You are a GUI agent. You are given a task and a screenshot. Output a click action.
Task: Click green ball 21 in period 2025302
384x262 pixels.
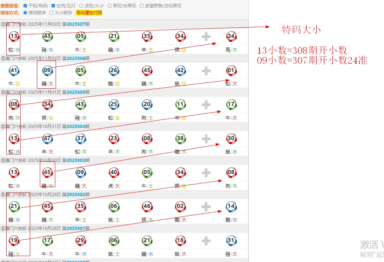pos(14,206)
